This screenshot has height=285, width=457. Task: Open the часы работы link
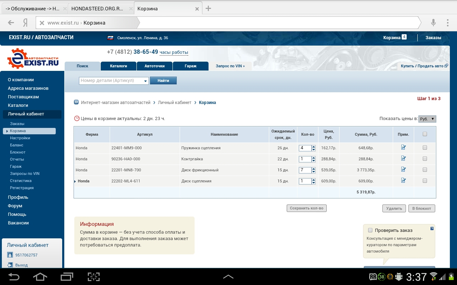(x=174, y=52)
